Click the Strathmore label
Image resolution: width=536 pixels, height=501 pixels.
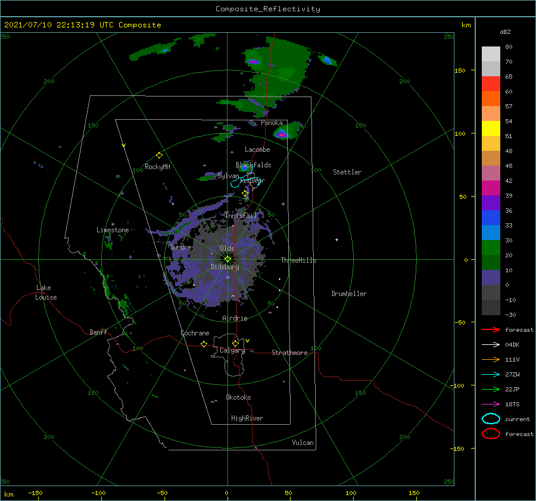pyautogui.click(x=289, y=353)
